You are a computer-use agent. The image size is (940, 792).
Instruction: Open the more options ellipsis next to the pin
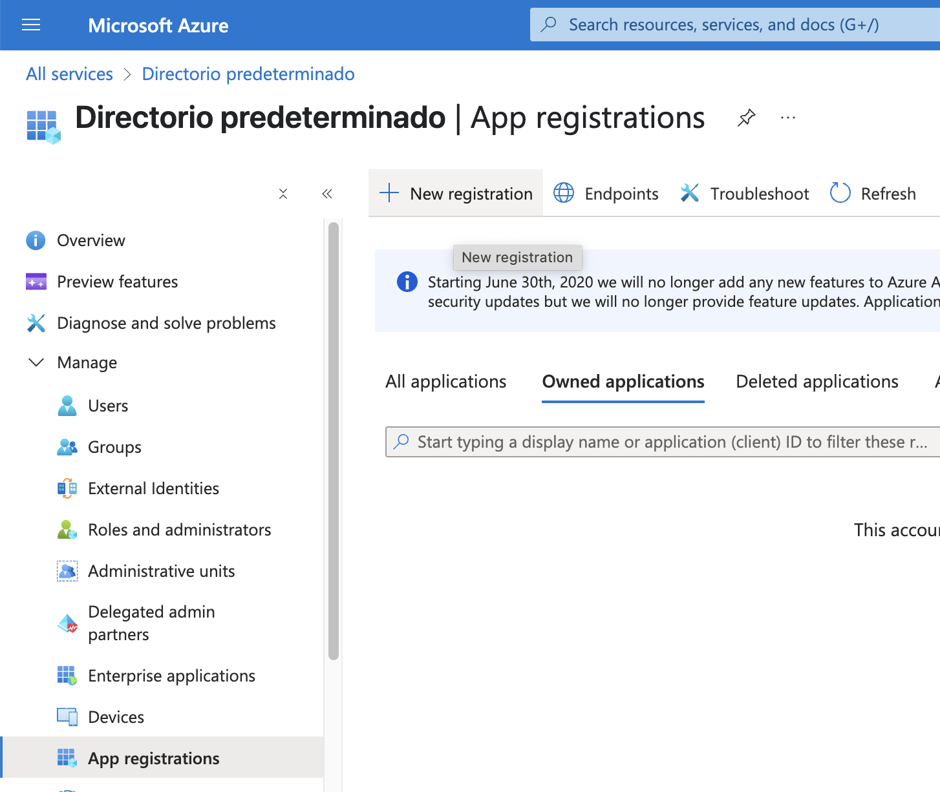[x=788, y=118]
